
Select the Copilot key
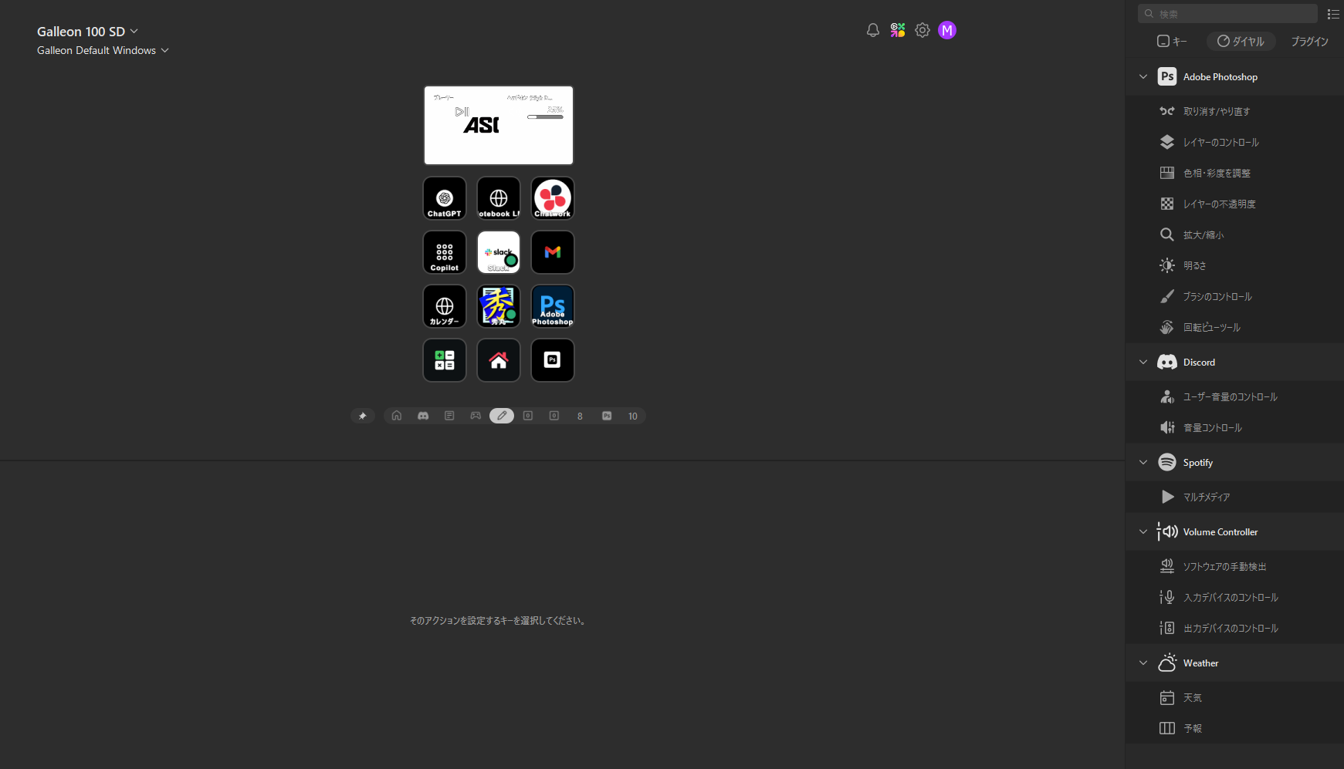click(445, 252)
